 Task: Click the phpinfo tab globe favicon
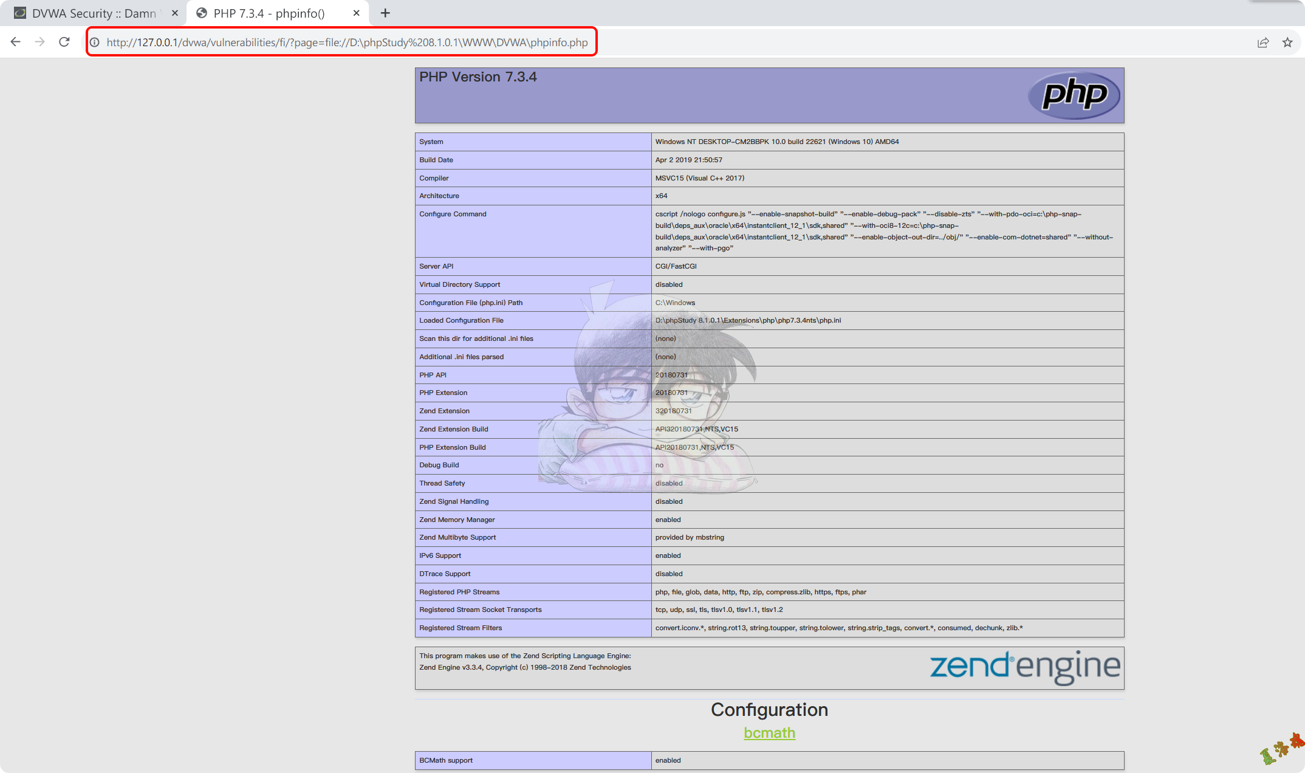click(x=202, y=13)
